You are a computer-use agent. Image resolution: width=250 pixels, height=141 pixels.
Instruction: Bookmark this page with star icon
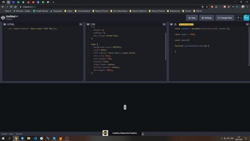pos(207,7)
